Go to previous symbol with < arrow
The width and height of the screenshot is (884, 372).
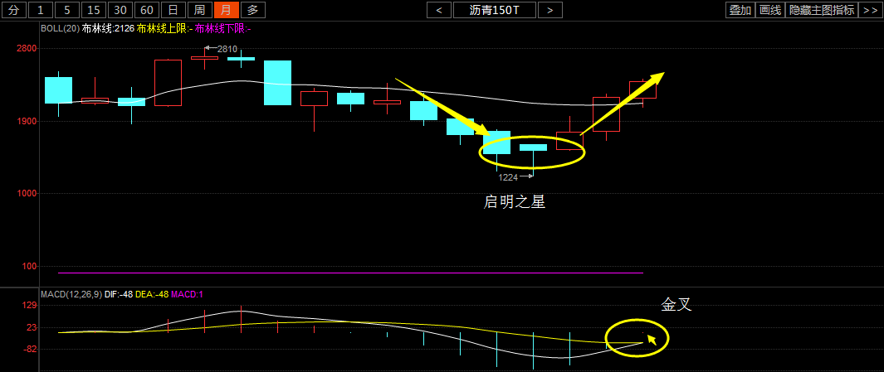coord(438,10)
